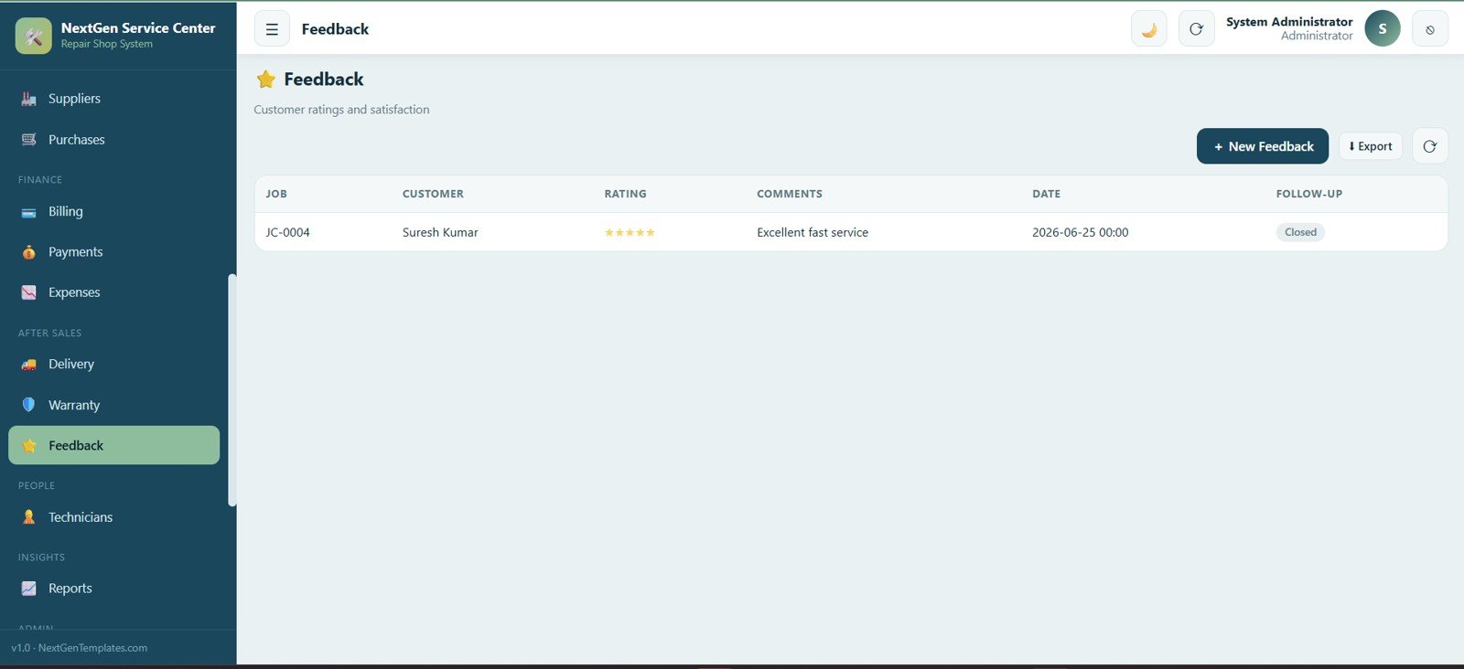
Task: Open the Payments section
Action: (x=113, y=252)
